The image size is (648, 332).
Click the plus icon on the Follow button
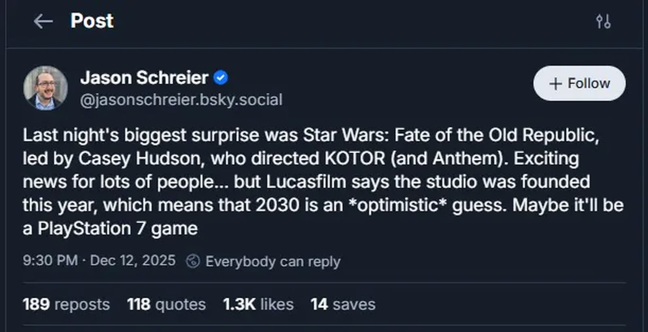coord(555,84)
